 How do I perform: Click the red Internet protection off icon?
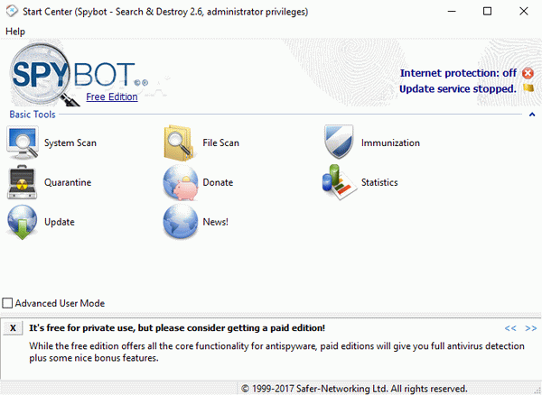(x=528, y=73)
